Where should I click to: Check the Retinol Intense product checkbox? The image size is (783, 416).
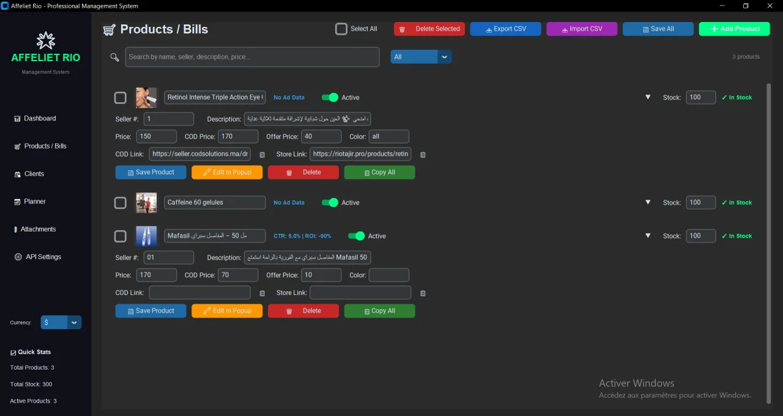[x=121, y=98]
